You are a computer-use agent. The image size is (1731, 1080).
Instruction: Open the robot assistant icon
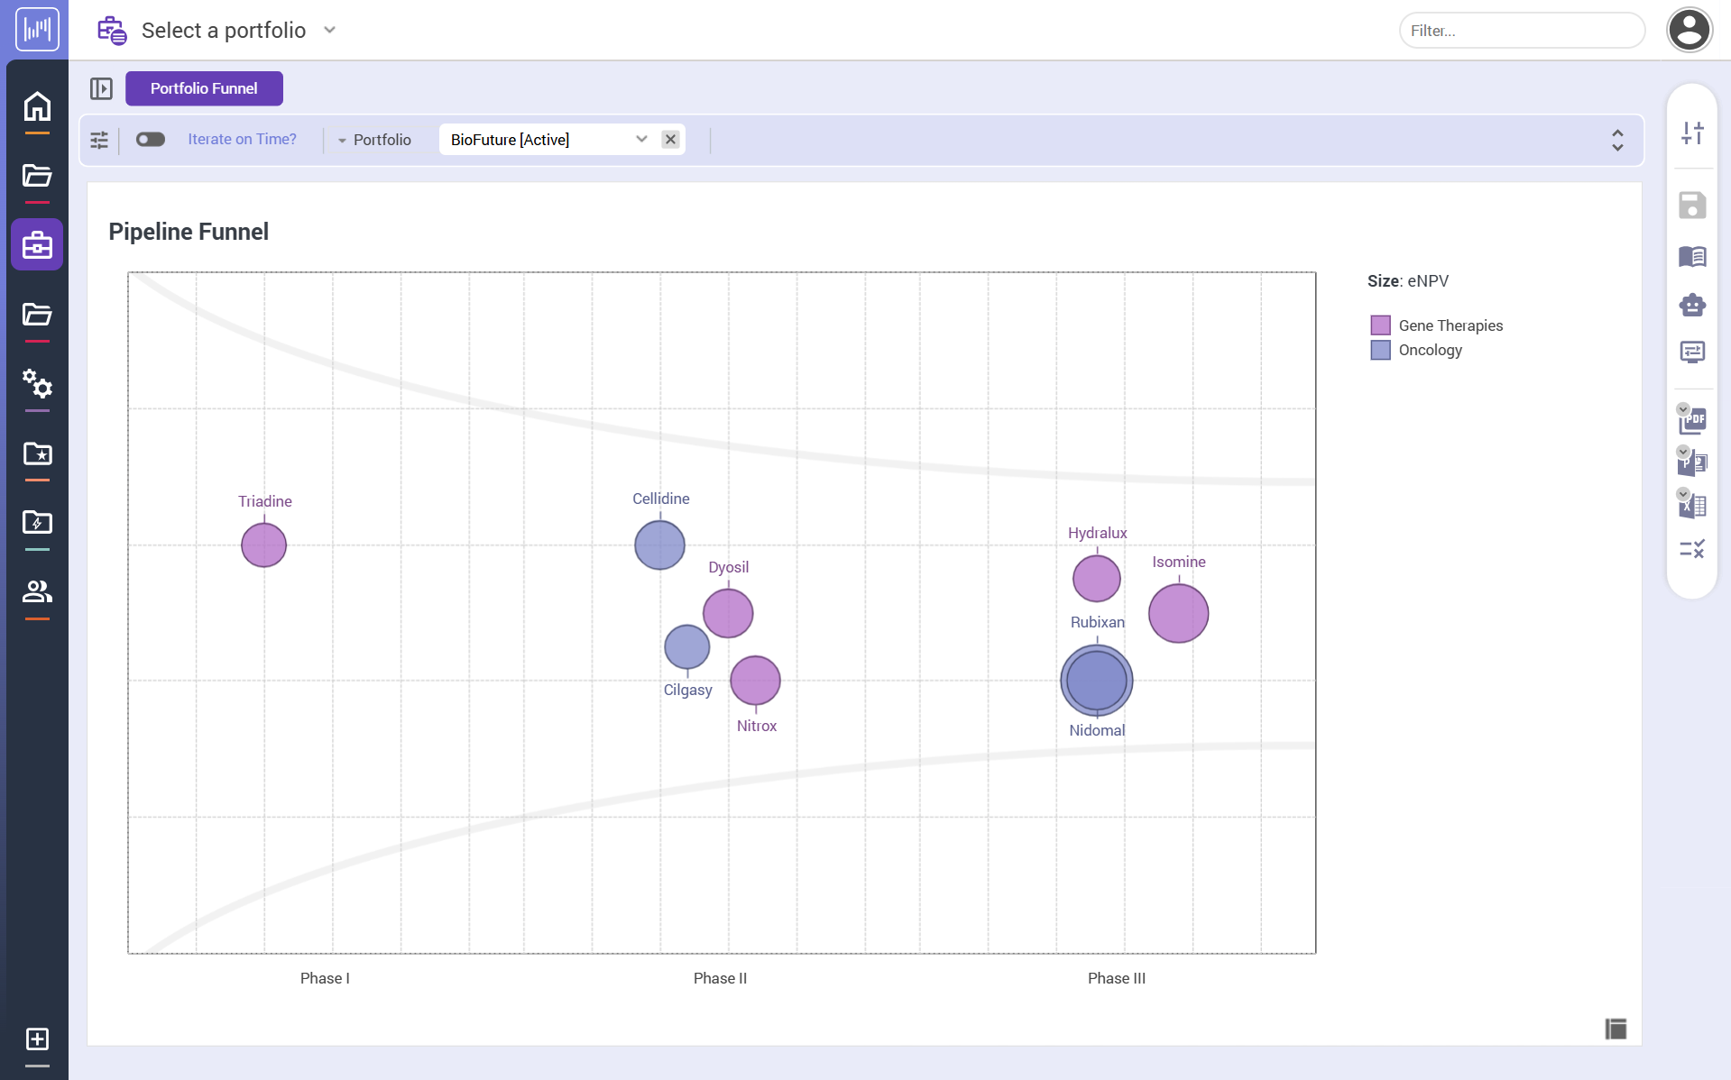1692,306
